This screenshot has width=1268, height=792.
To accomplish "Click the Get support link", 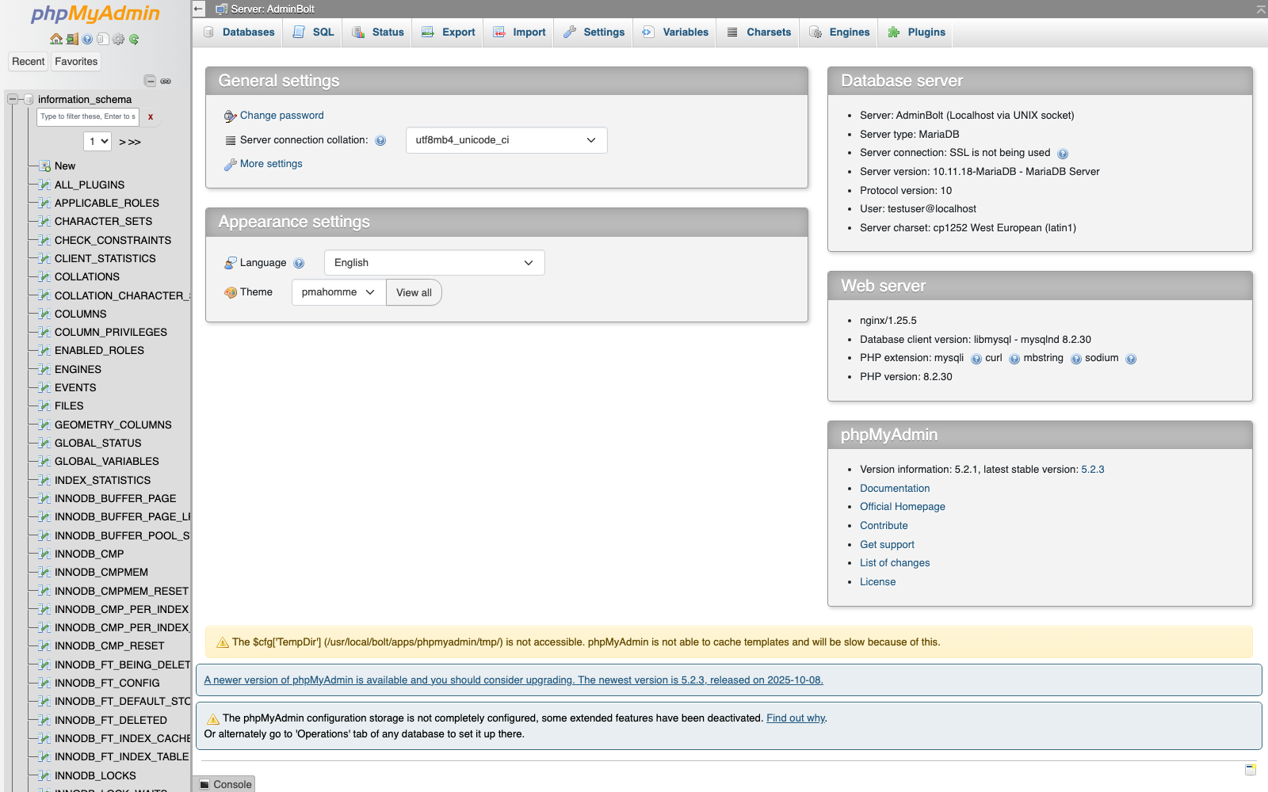I will point(887,545).
